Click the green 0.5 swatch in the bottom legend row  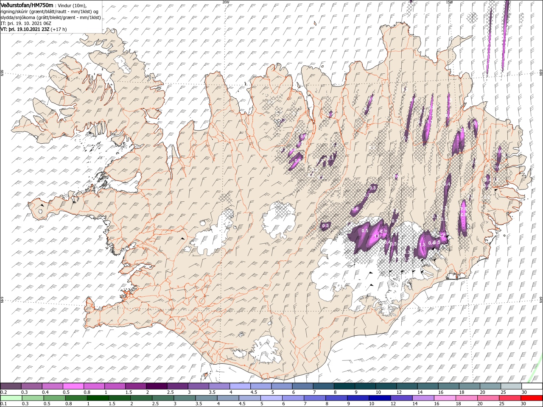[x=54, y=398]
